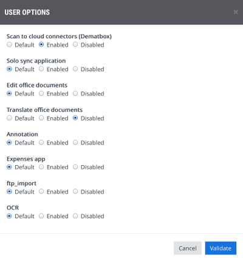Select Enabled for Edit office documents

tap(41, 93)
